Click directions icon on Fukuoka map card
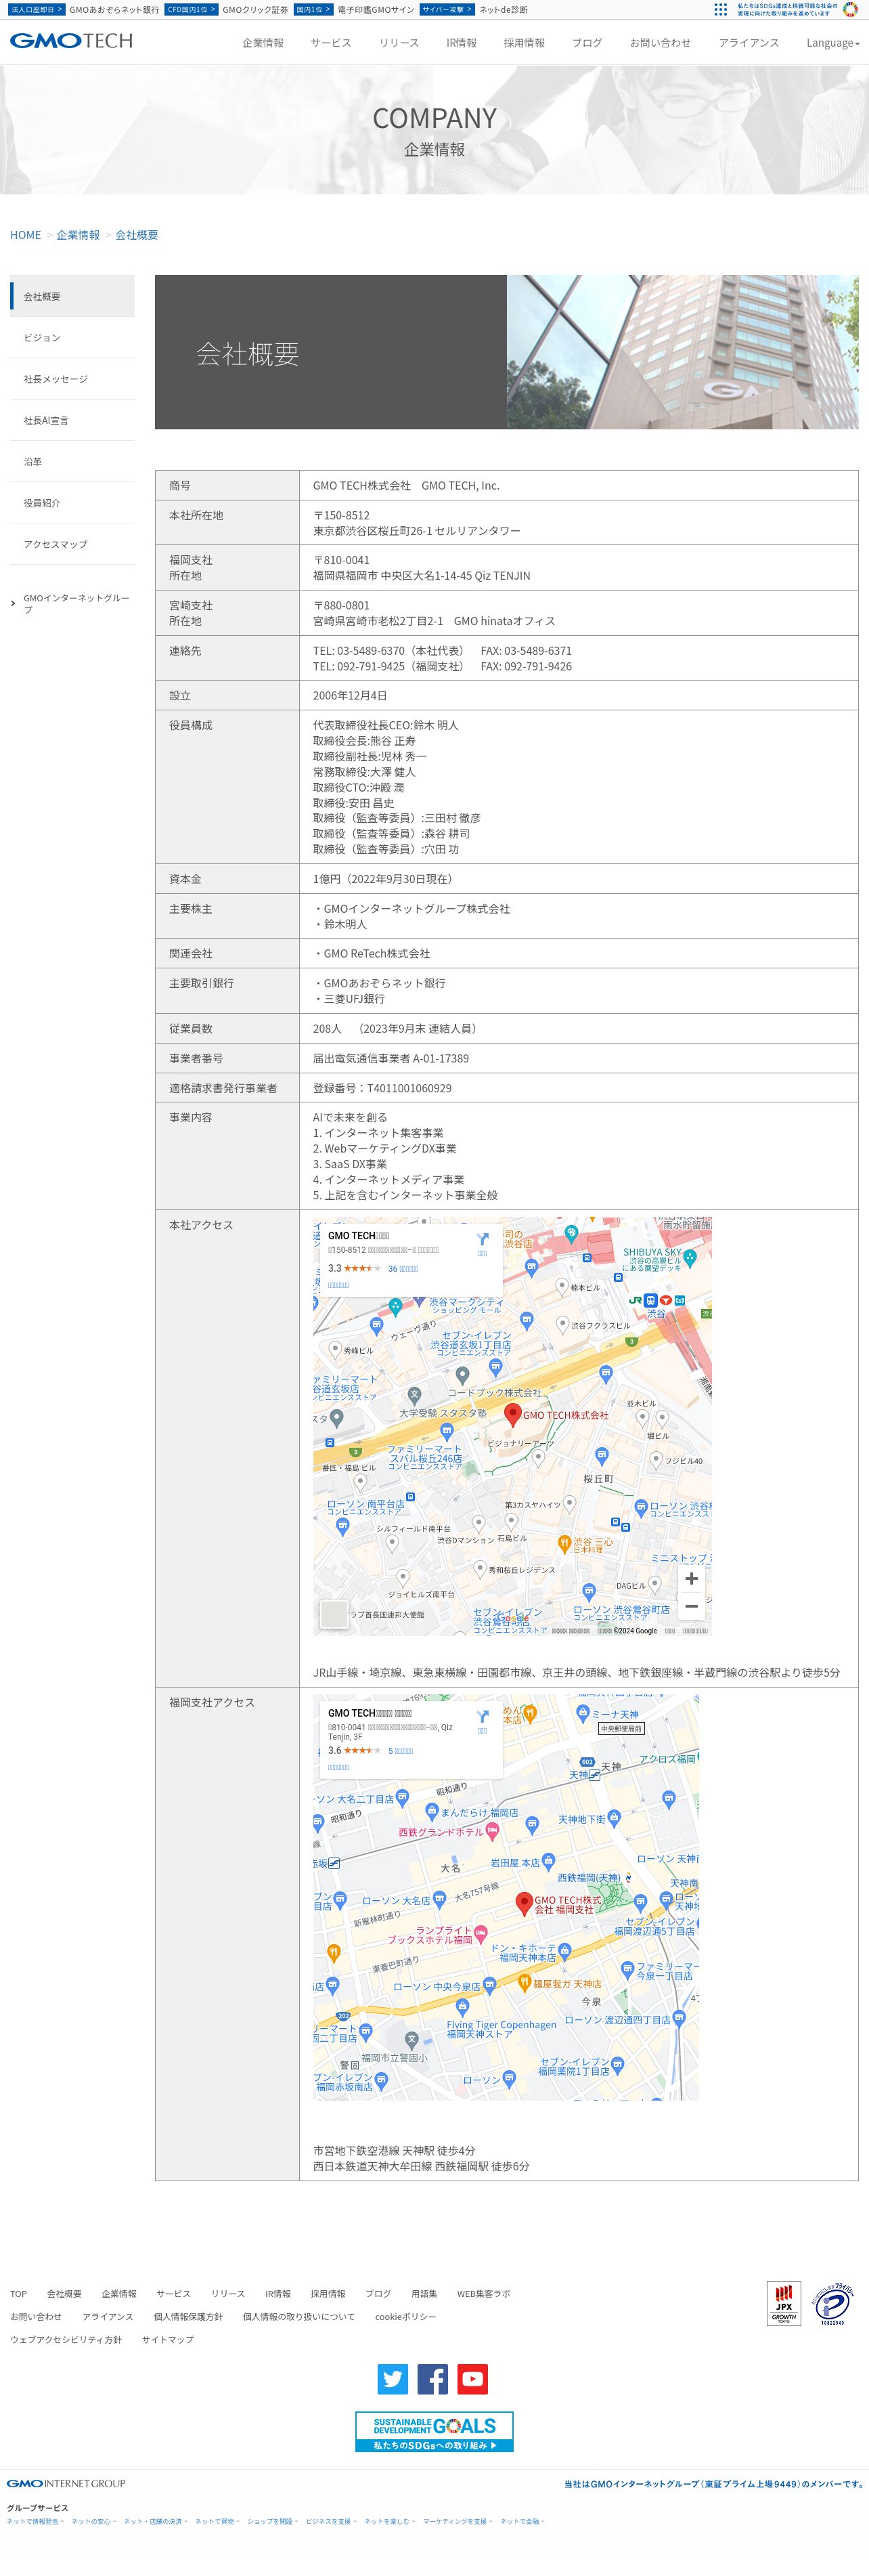 483,1719
